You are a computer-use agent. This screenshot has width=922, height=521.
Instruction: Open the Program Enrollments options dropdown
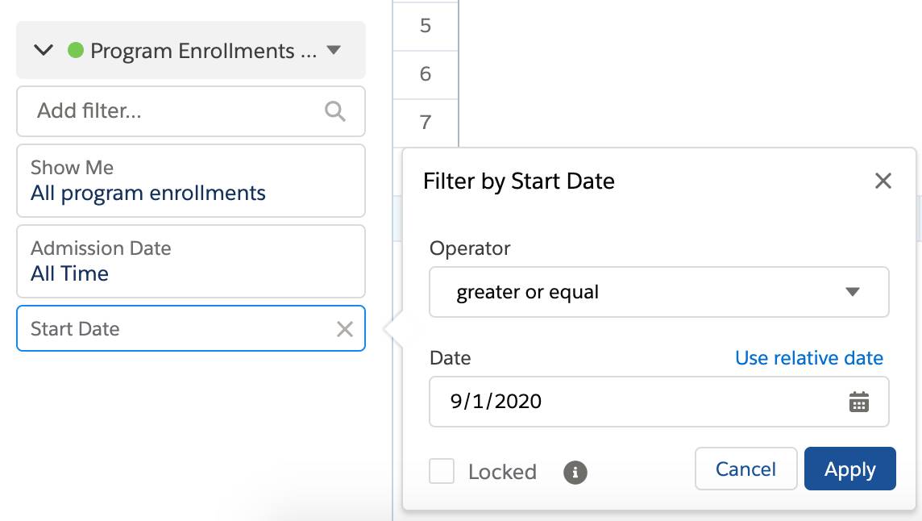tap(336, 50)
